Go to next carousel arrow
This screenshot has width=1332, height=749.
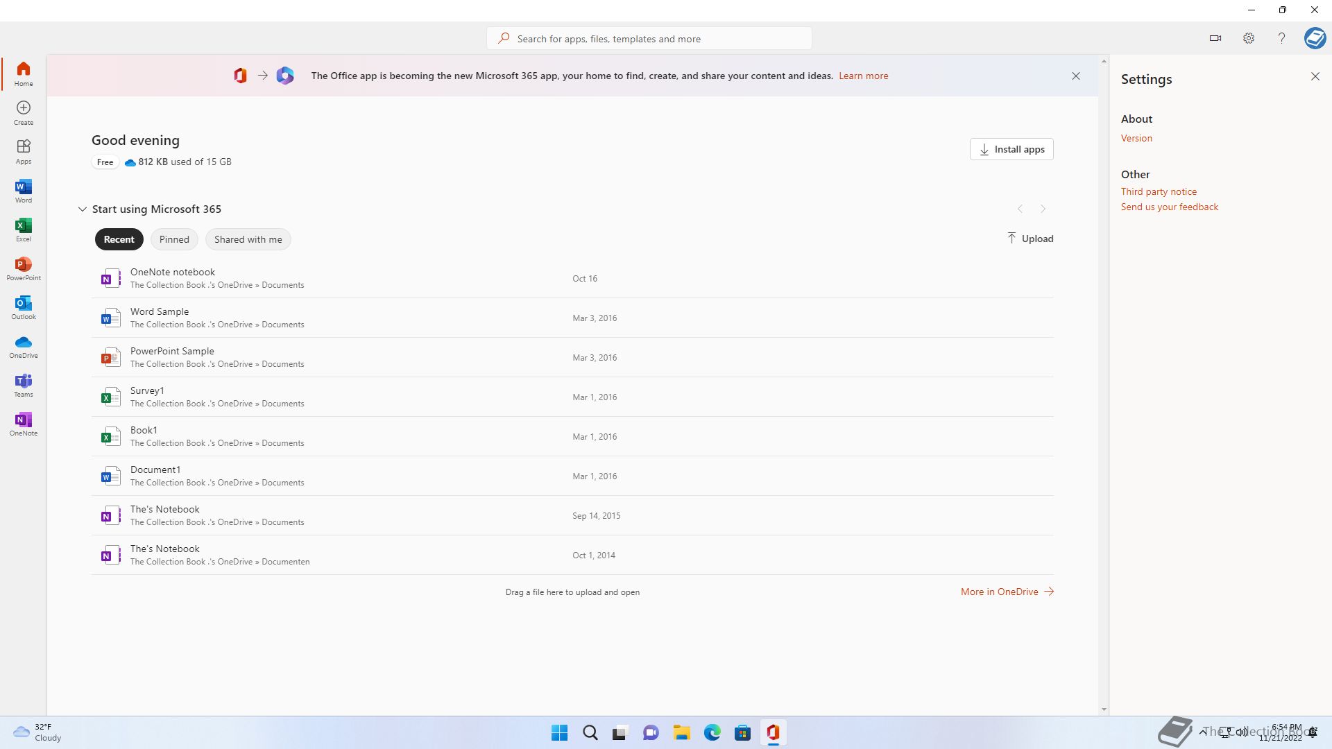pyautogui.click(x=1043, y=209)
